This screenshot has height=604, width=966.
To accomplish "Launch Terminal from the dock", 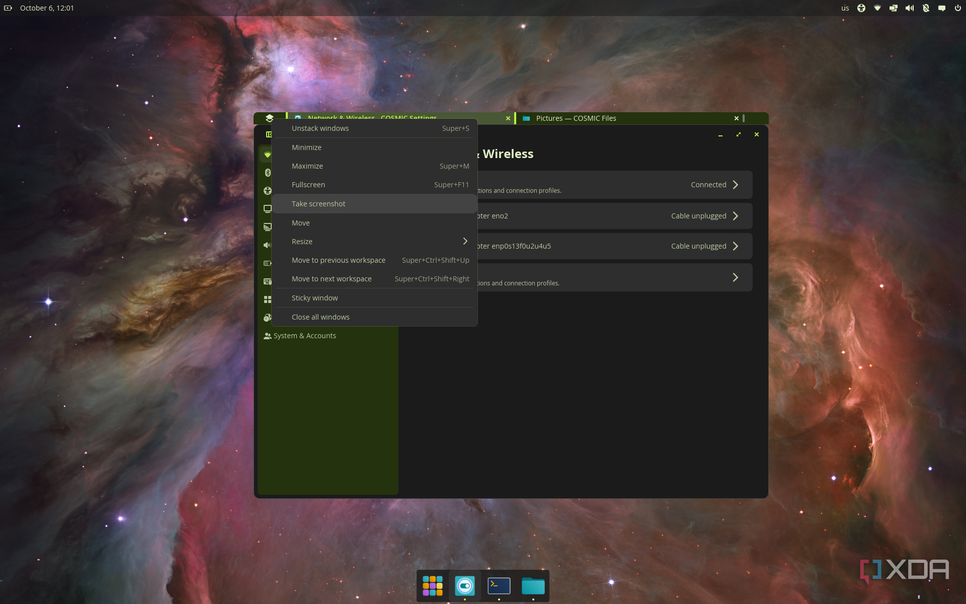I will (499, 586).
